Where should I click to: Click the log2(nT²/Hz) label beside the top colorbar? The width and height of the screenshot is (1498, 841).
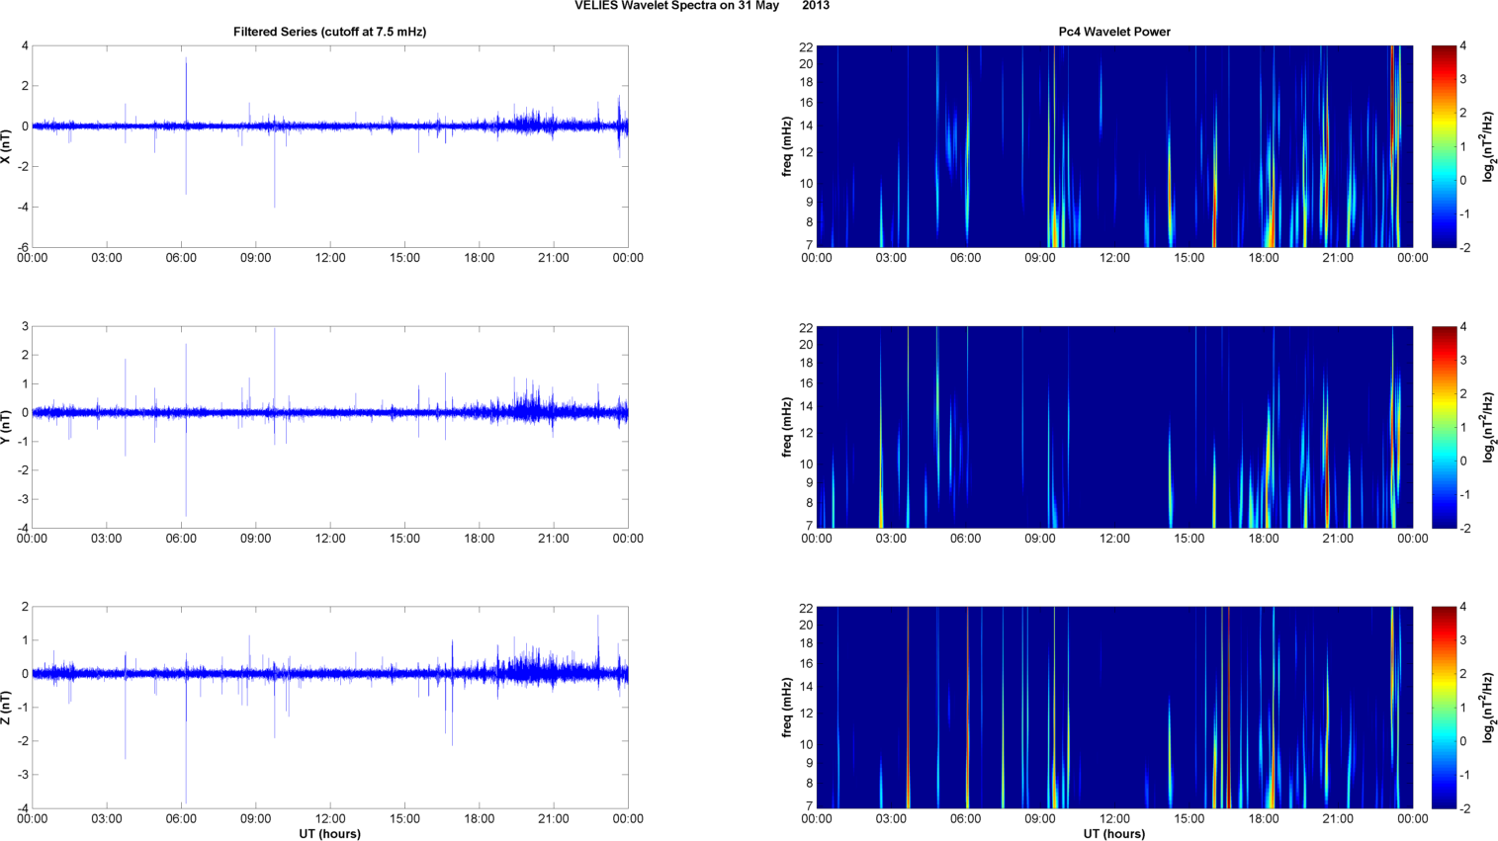tap(1487, 146)
